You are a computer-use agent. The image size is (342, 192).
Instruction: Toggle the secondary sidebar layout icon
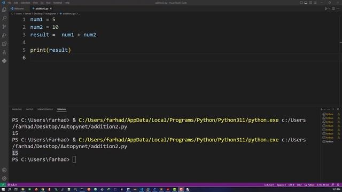310,3
